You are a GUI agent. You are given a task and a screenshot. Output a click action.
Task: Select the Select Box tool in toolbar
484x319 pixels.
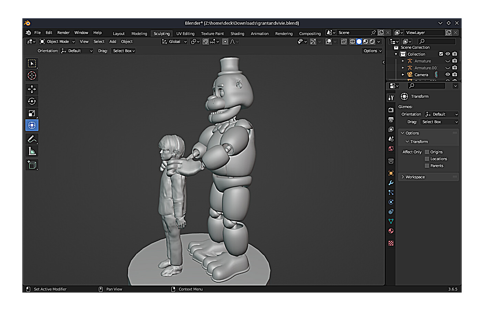coord(32,63)
